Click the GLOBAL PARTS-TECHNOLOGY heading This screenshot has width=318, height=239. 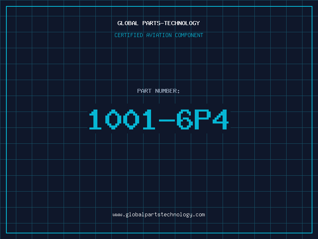pyautogui.click(x=159, y=23)
